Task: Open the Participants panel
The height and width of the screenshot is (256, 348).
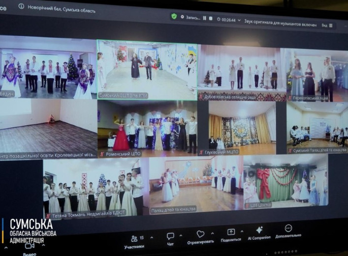Action: [134, 239]
